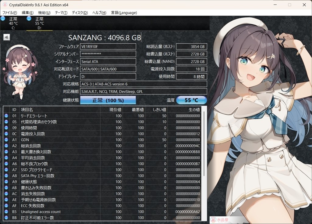Click the total host writes 総書込量 (ホスト) value

point(191,54)
